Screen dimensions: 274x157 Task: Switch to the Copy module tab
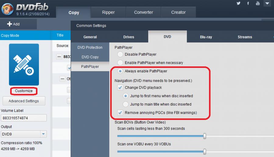point(74,12)
